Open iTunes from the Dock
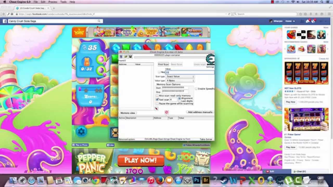The width and height of the screenshot is (333, 187). click(151, 180)
